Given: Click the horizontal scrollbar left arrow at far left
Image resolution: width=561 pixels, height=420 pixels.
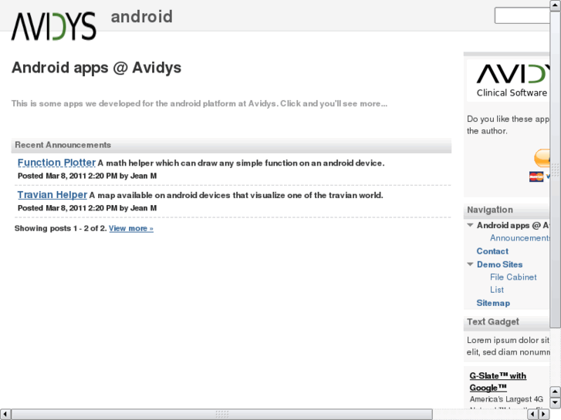Looking at the screenshot, I should point(5,415).
